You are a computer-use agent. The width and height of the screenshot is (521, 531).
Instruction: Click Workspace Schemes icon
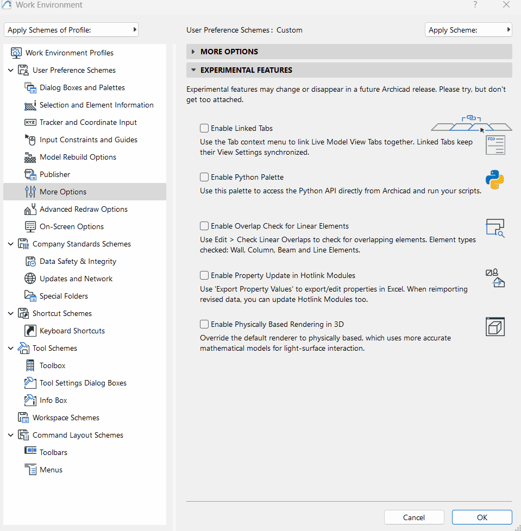(23, 418)
